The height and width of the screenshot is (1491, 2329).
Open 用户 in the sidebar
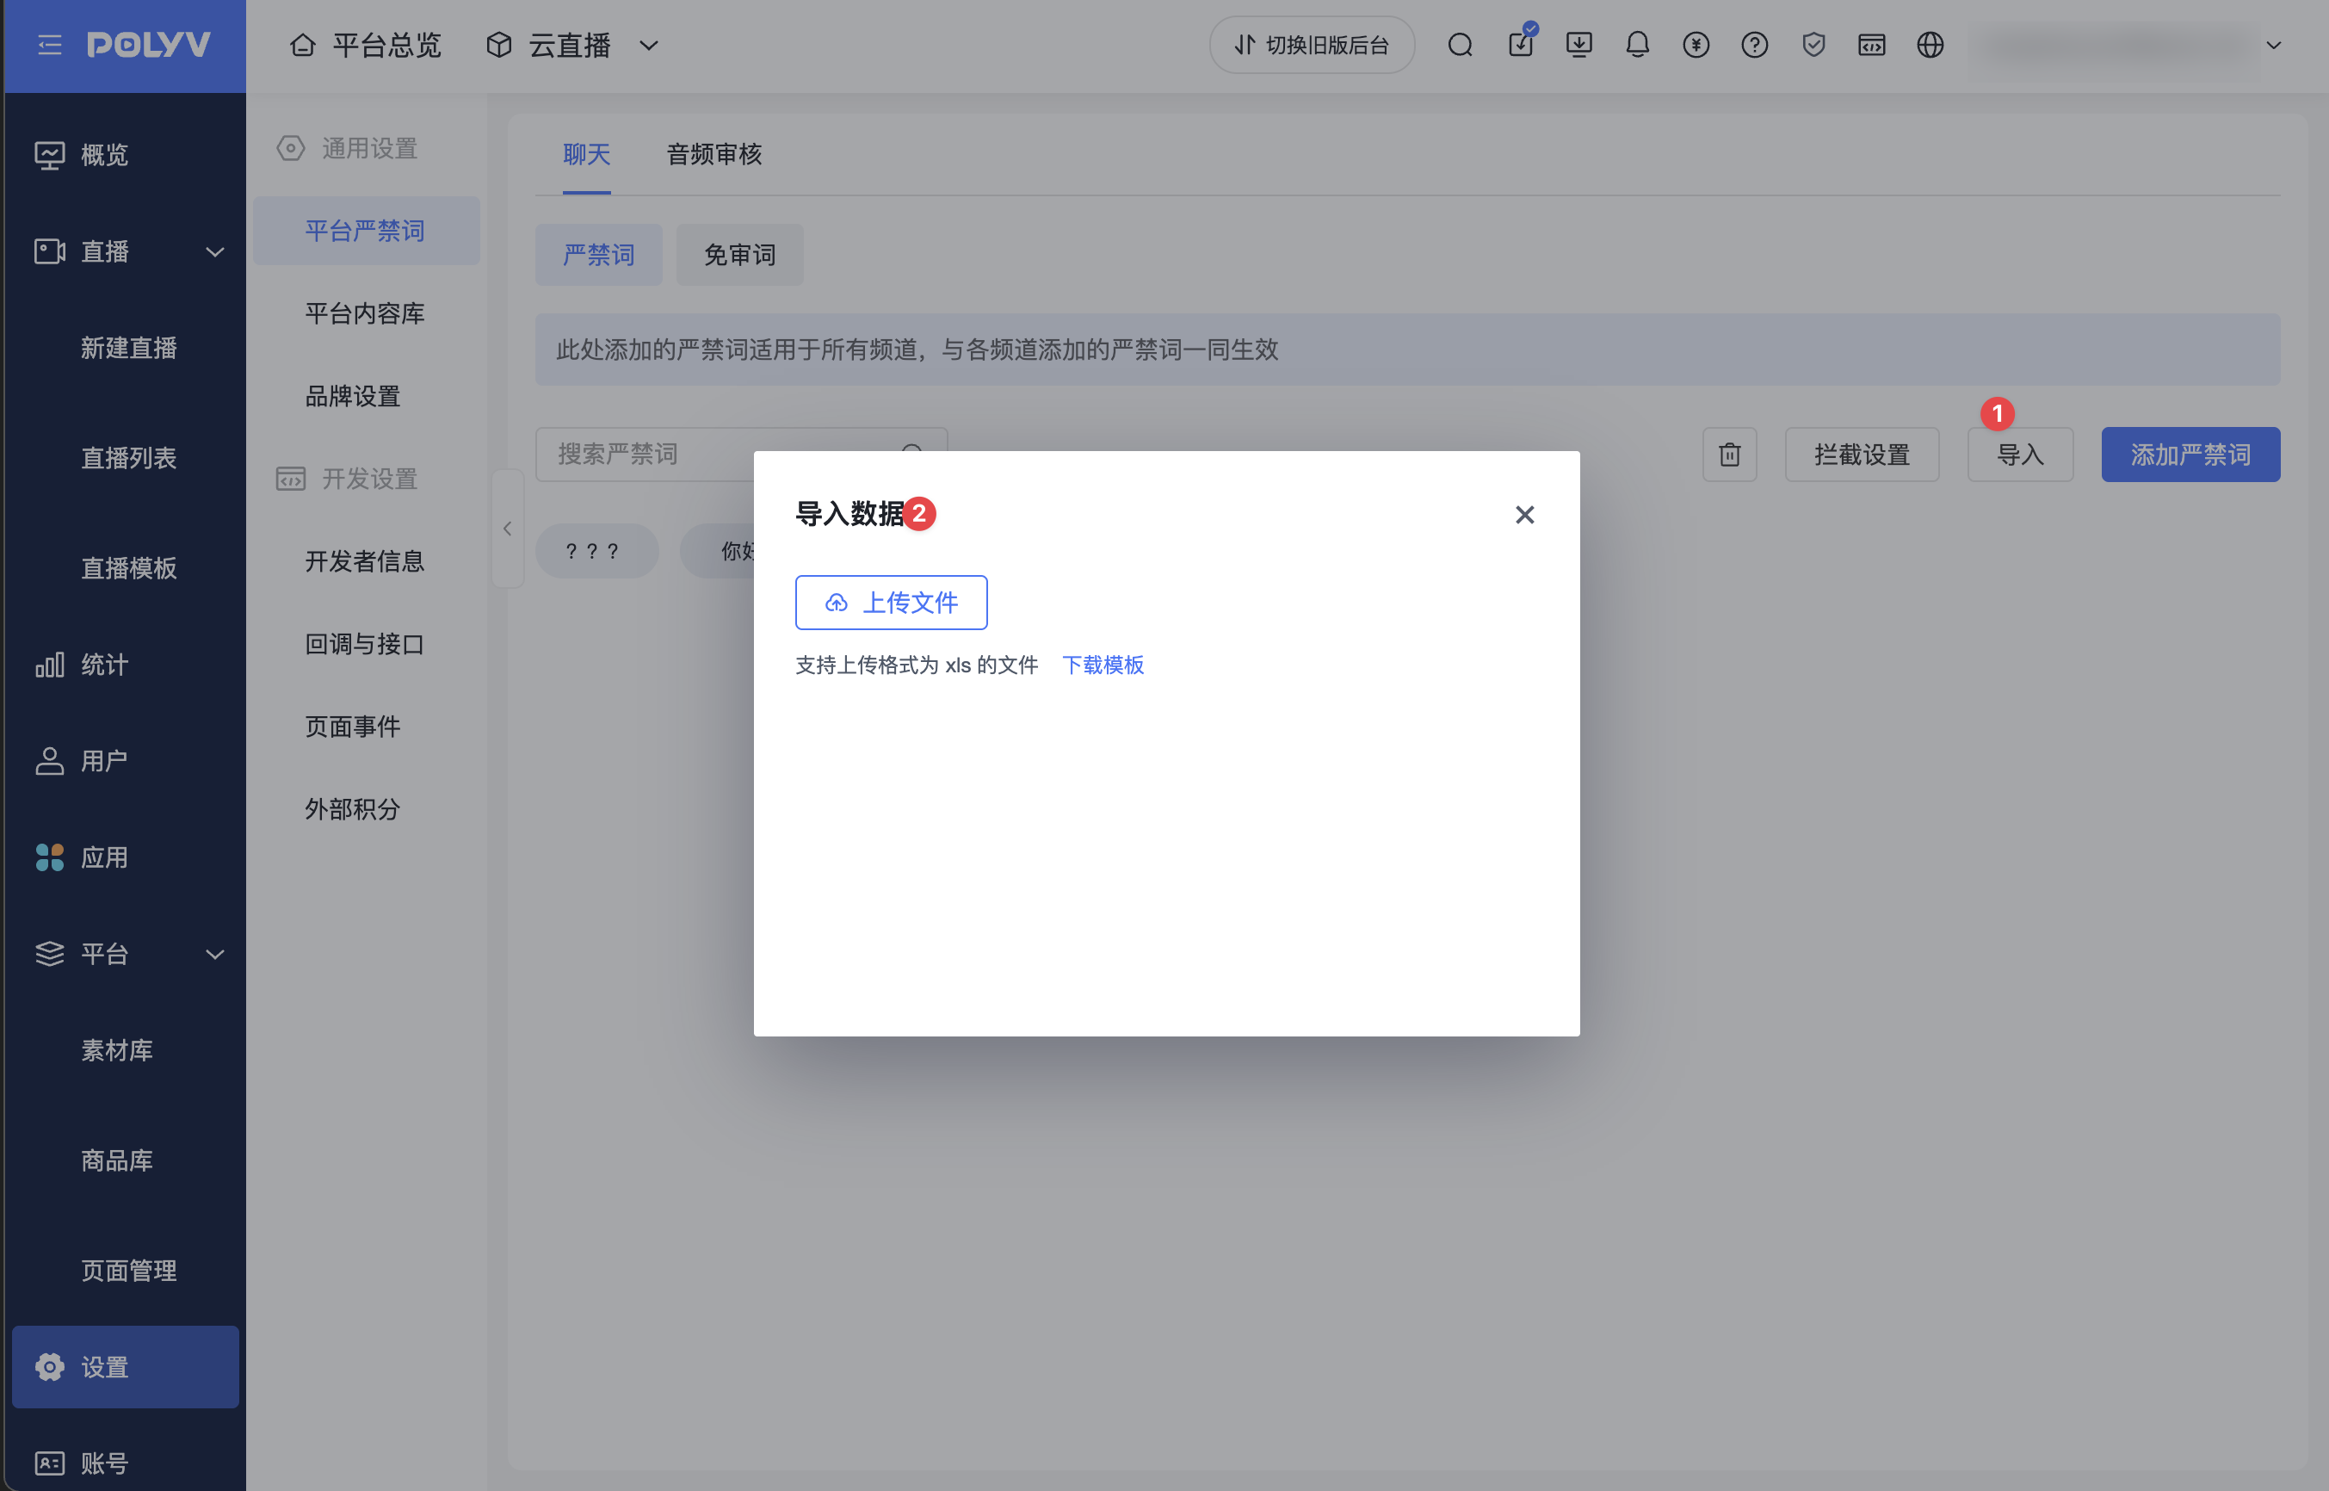click(125, 761)
